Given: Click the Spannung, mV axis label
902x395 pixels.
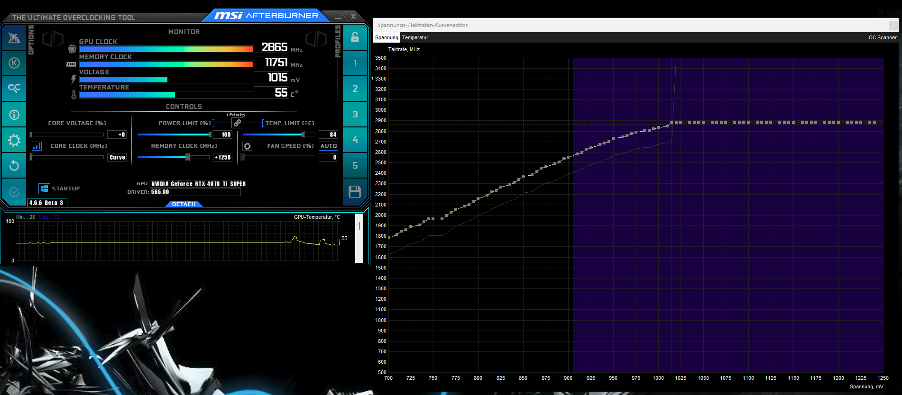Looking at the screenshot, I should (866, 386).
